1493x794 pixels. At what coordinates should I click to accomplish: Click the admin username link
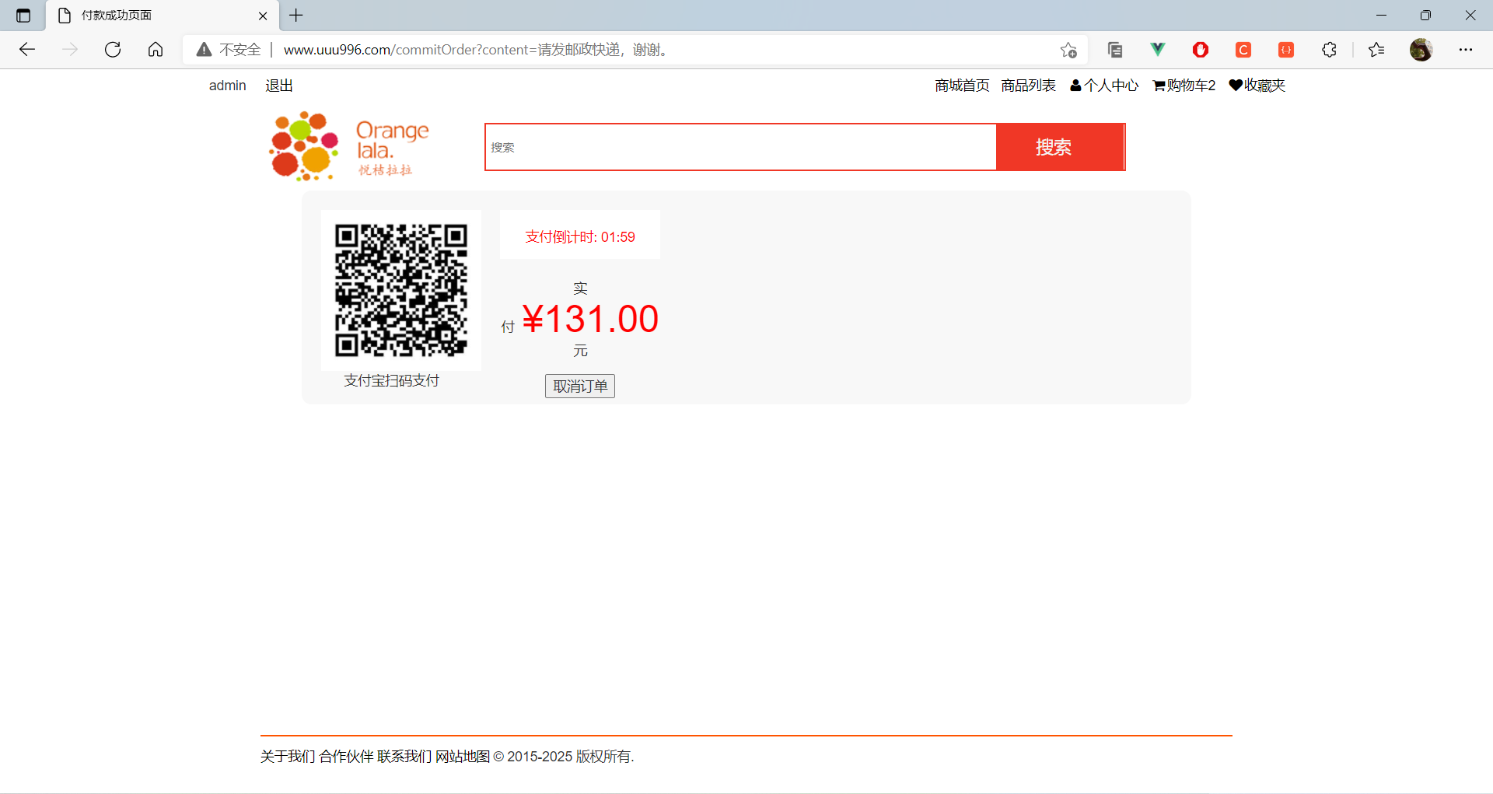(x=227, y=86)
